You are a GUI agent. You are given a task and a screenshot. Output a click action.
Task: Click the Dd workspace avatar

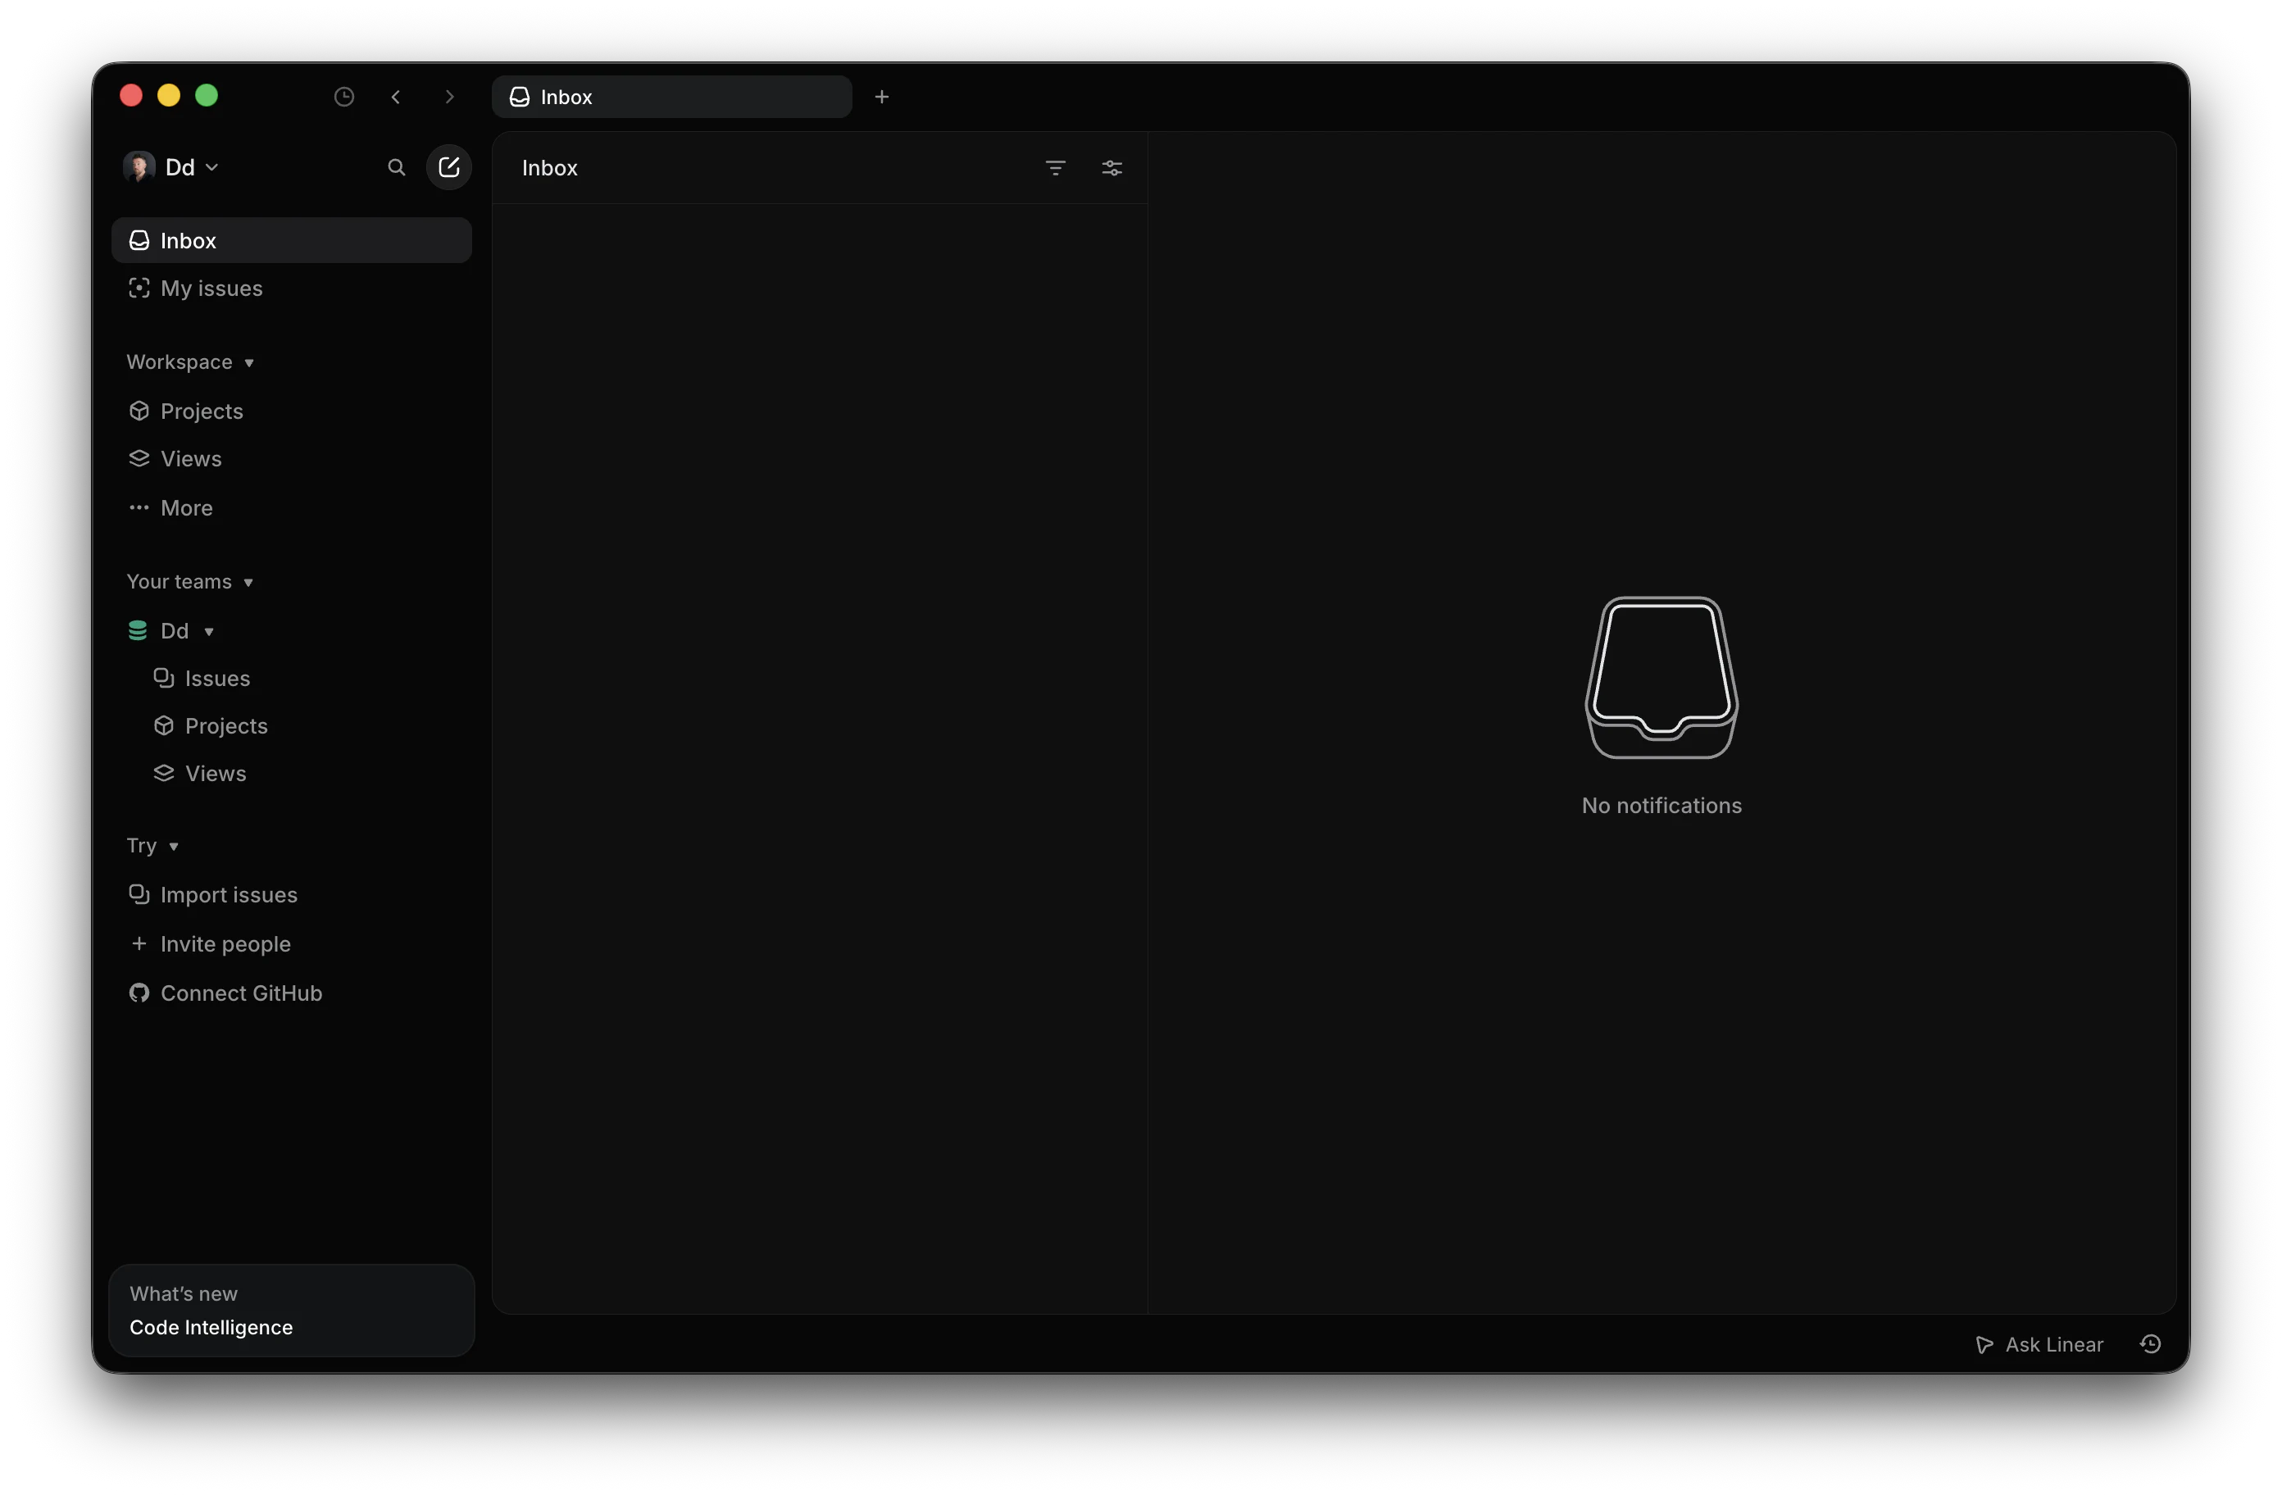click(139, 168)
